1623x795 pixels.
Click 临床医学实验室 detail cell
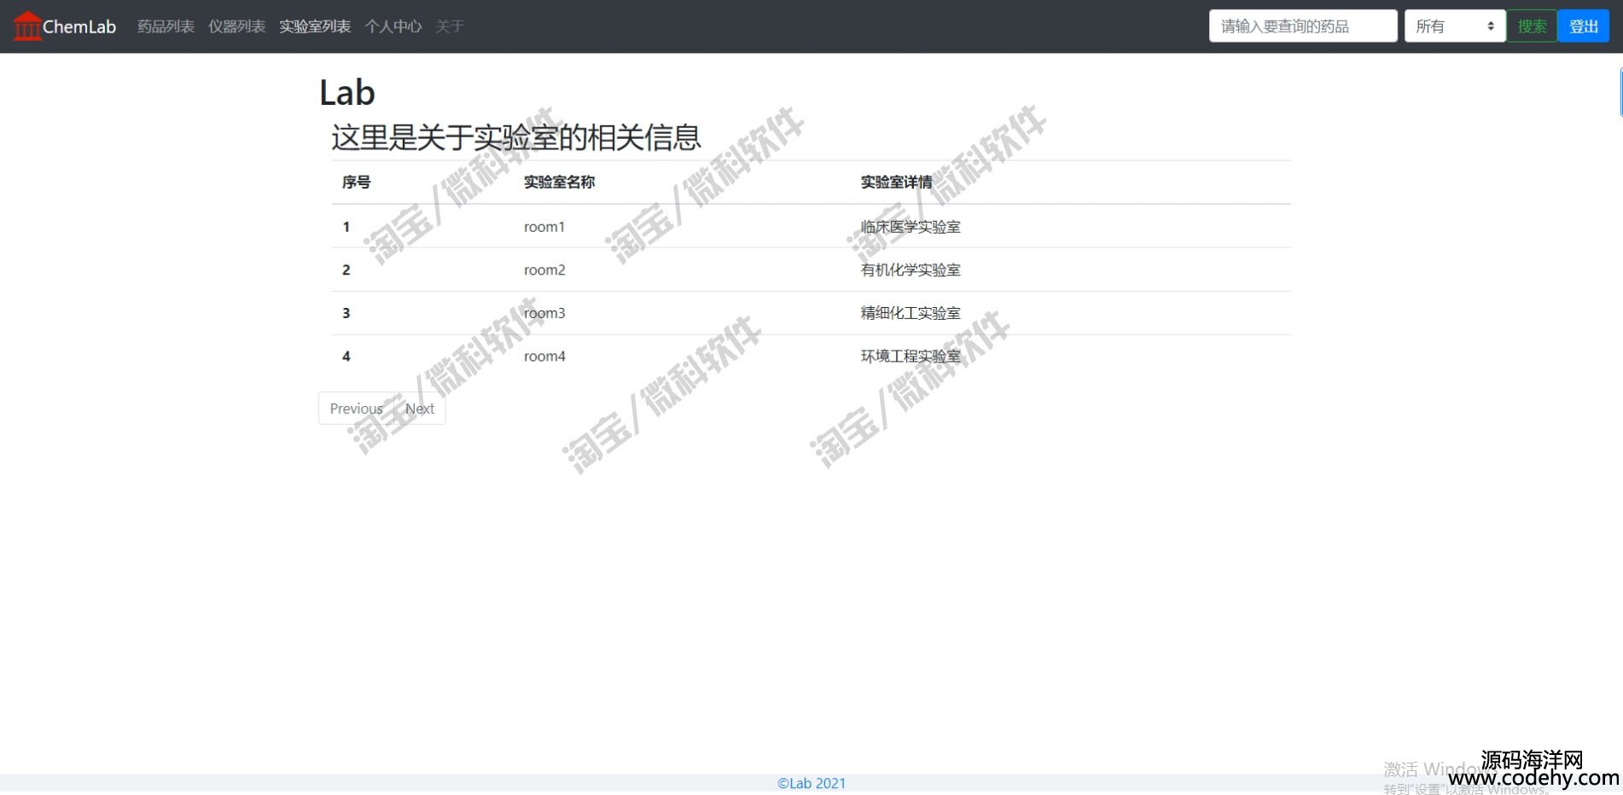click(x=910, y=227)
